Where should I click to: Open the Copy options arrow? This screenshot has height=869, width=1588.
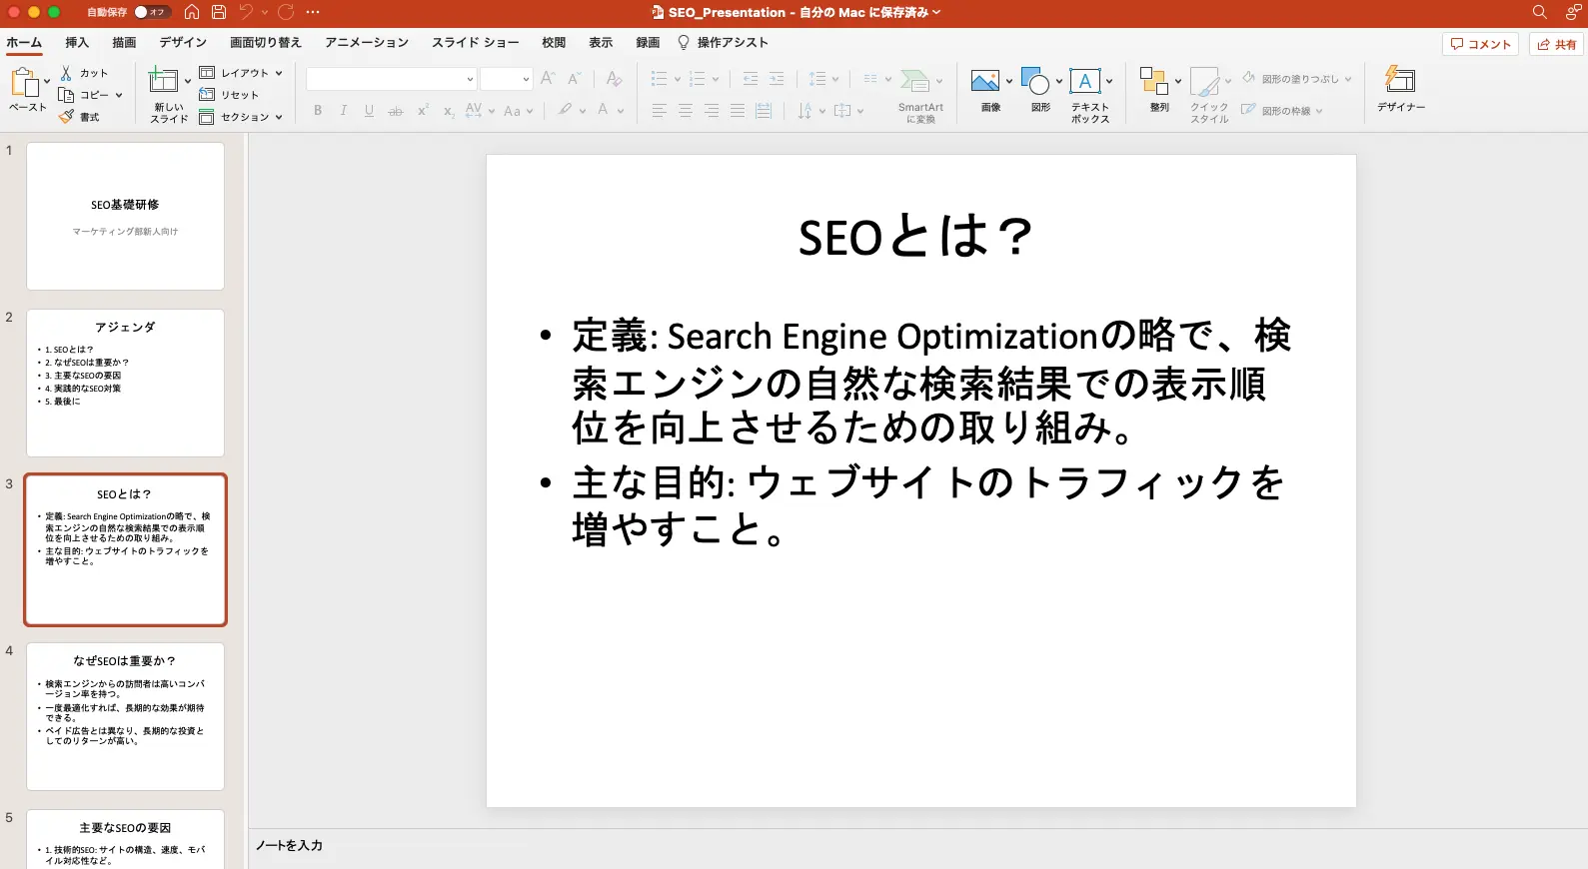pos(119,95)
